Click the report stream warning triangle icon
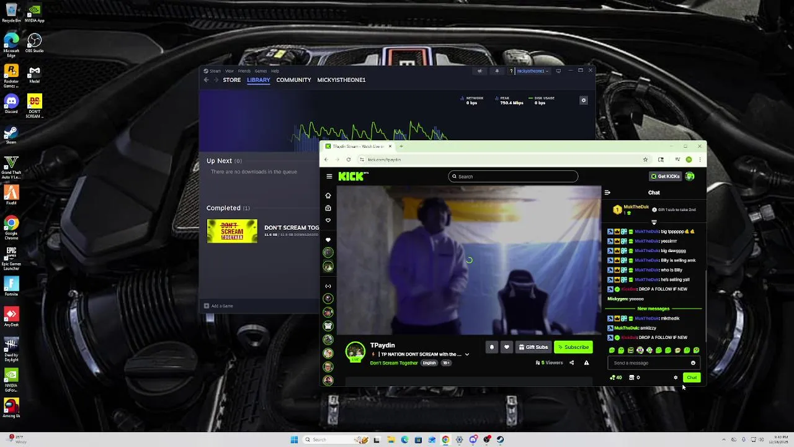Screen dimensions: 794x447 (586, 363)
